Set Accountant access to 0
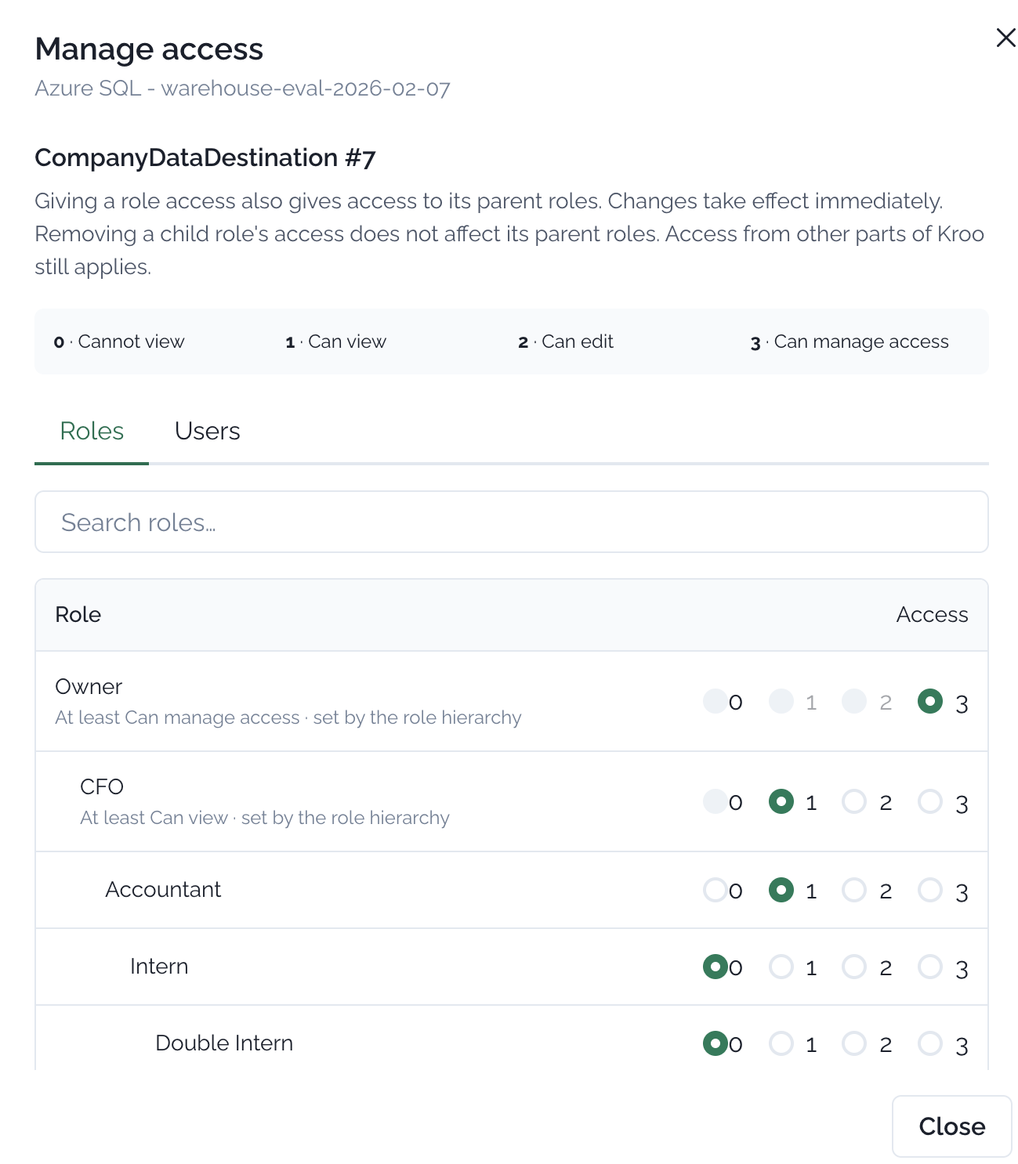Image resolution: width=1018 pixels, height=1164 pixels. 715,890
